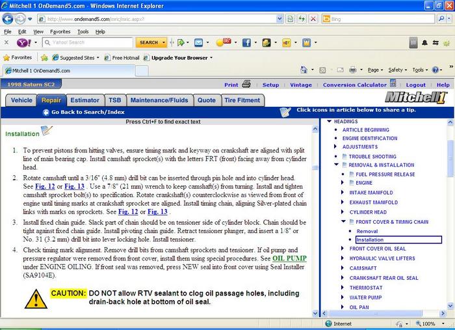Click the Home icon in command bar
Image resolution: width=455 pixels, height=330 pixels.
click(x=304, y=70)
